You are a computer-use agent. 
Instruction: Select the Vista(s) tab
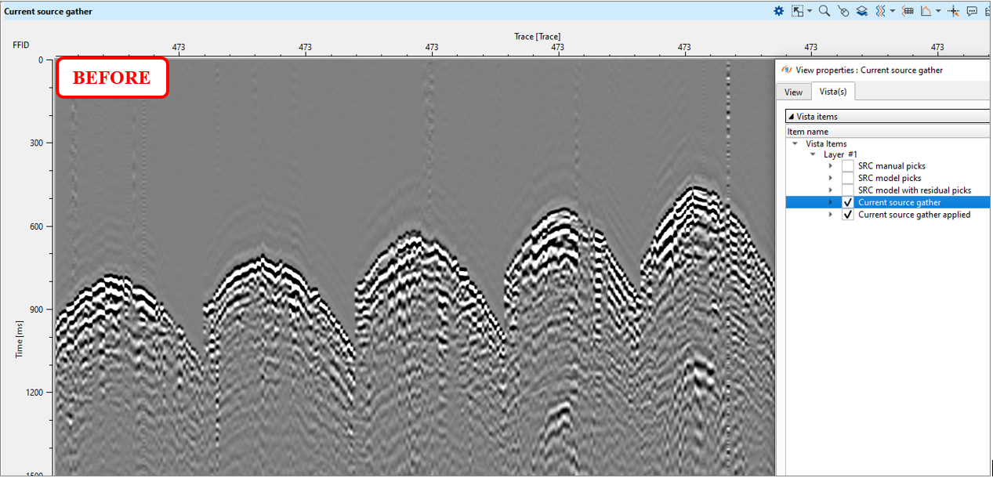(832, 92)
